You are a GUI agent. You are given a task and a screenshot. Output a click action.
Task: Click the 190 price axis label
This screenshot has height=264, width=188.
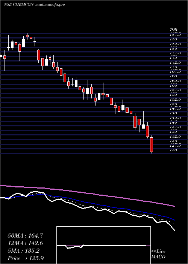pyautogui.click(x=173, y=30)
